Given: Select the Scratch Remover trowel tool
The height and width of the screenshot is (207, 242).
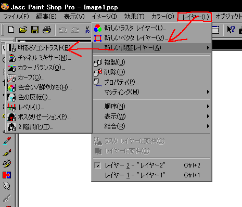Looking at the screenshot, I should (x=7, y=198).
